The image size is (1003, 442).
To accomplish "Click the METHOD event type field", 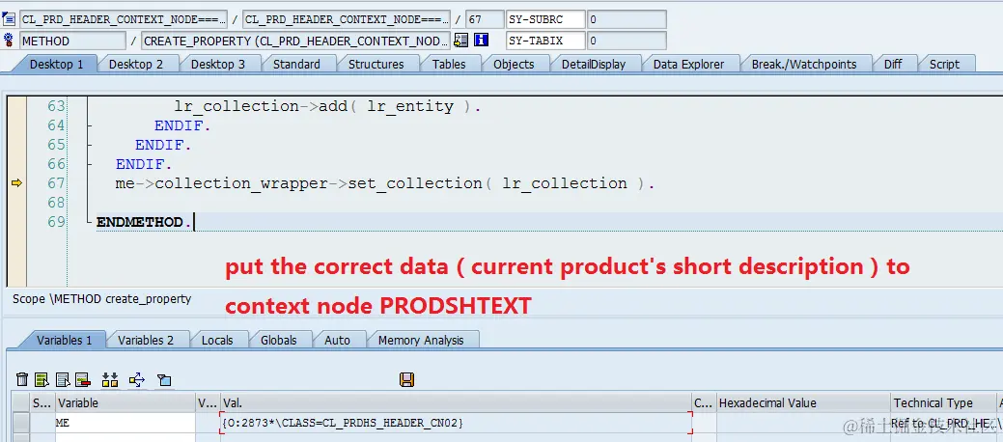I will click(x=72, y=41).
